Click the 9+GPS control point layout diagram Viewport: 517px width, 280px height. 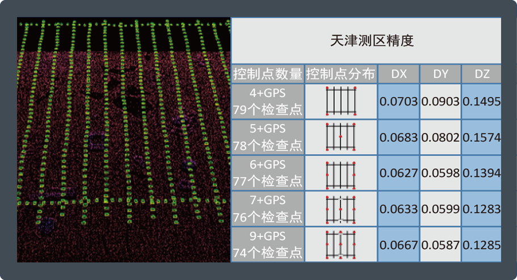coord(341,245)
